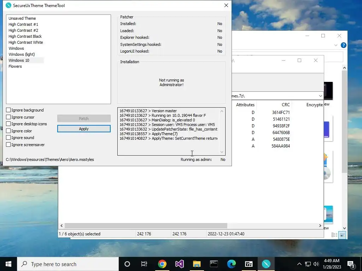Click the File Explorer help icon

(x=344, y=45)
